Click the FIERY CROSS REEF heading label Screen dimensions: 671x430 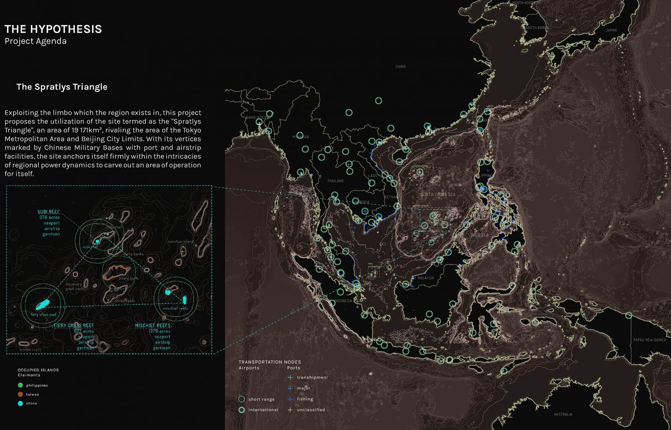74,326
